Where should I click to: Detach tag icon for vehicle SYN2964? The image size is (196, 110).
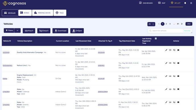coord(174,89)
